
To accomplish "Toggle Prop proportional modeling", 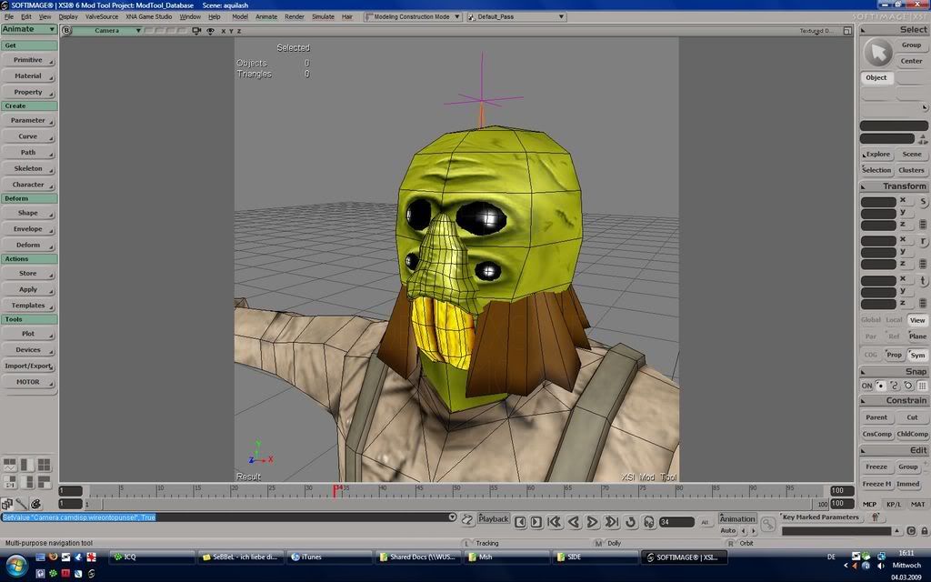I will (894, 355).
